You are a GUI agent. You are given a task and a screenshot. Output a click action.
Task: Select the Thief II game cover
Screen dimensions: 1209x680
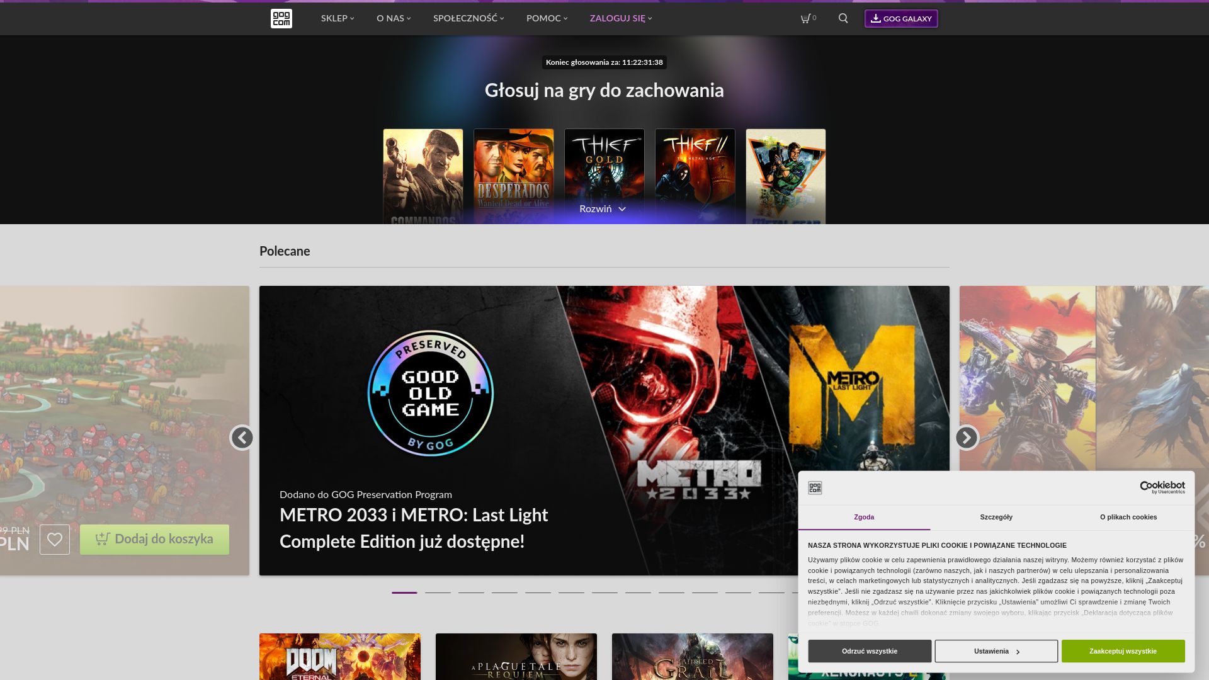pos(695,176)
